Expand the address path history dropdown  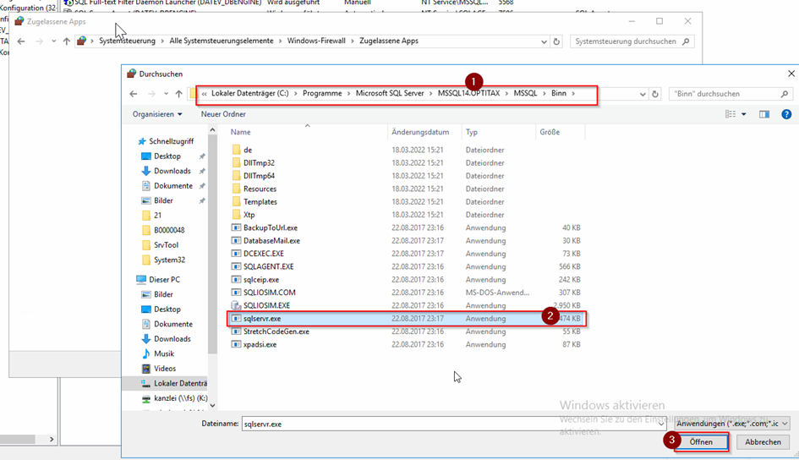tap(643, 94)
